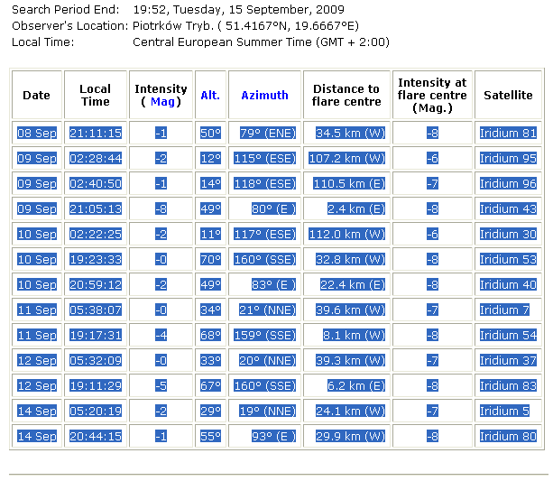Click azimuth value 93° (E)

tap(273, 436)
